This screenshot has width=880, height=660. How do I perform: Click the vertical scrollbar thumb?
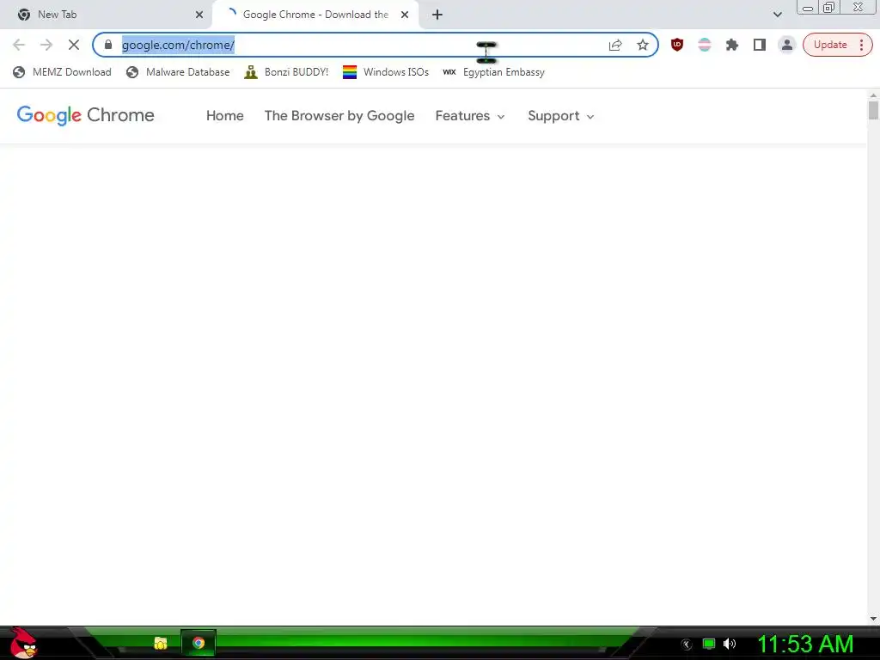[873, 110]
